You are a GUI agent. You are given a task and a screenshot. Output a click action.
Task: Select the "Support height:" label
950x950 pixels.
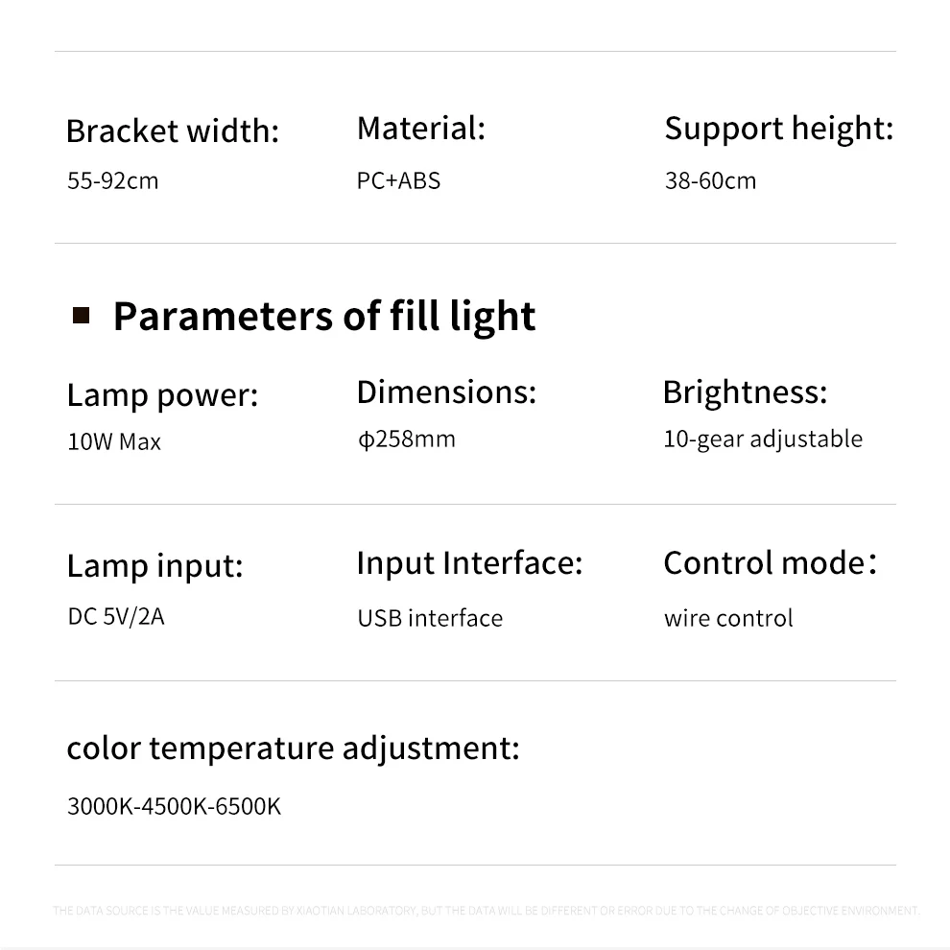pos(778,128)
